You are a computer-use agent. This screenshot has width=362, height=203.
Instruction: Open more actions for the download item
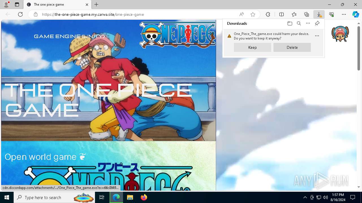pos(317,36)
